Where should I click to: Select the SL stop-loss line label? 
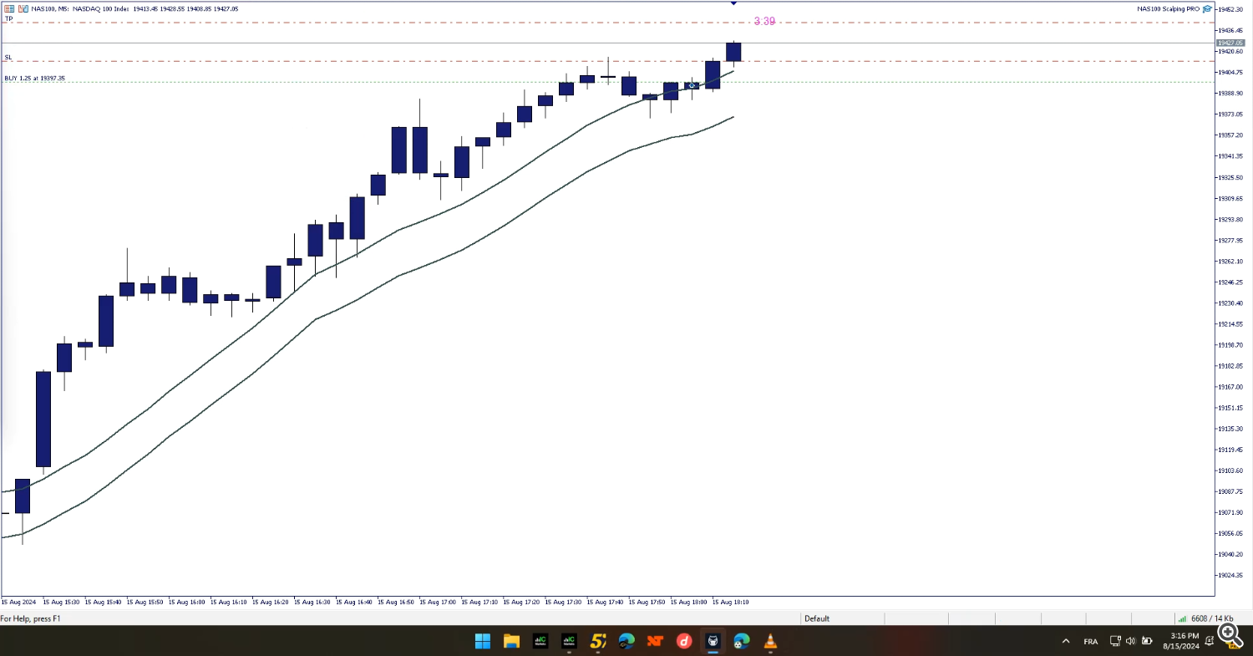(x=8, y=58)
